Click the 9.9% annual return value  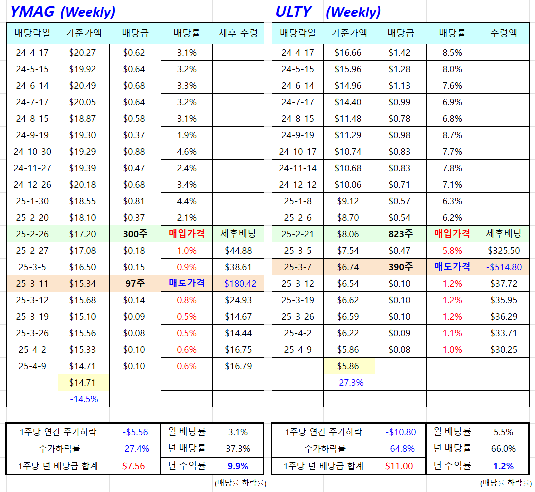point(238,466)
